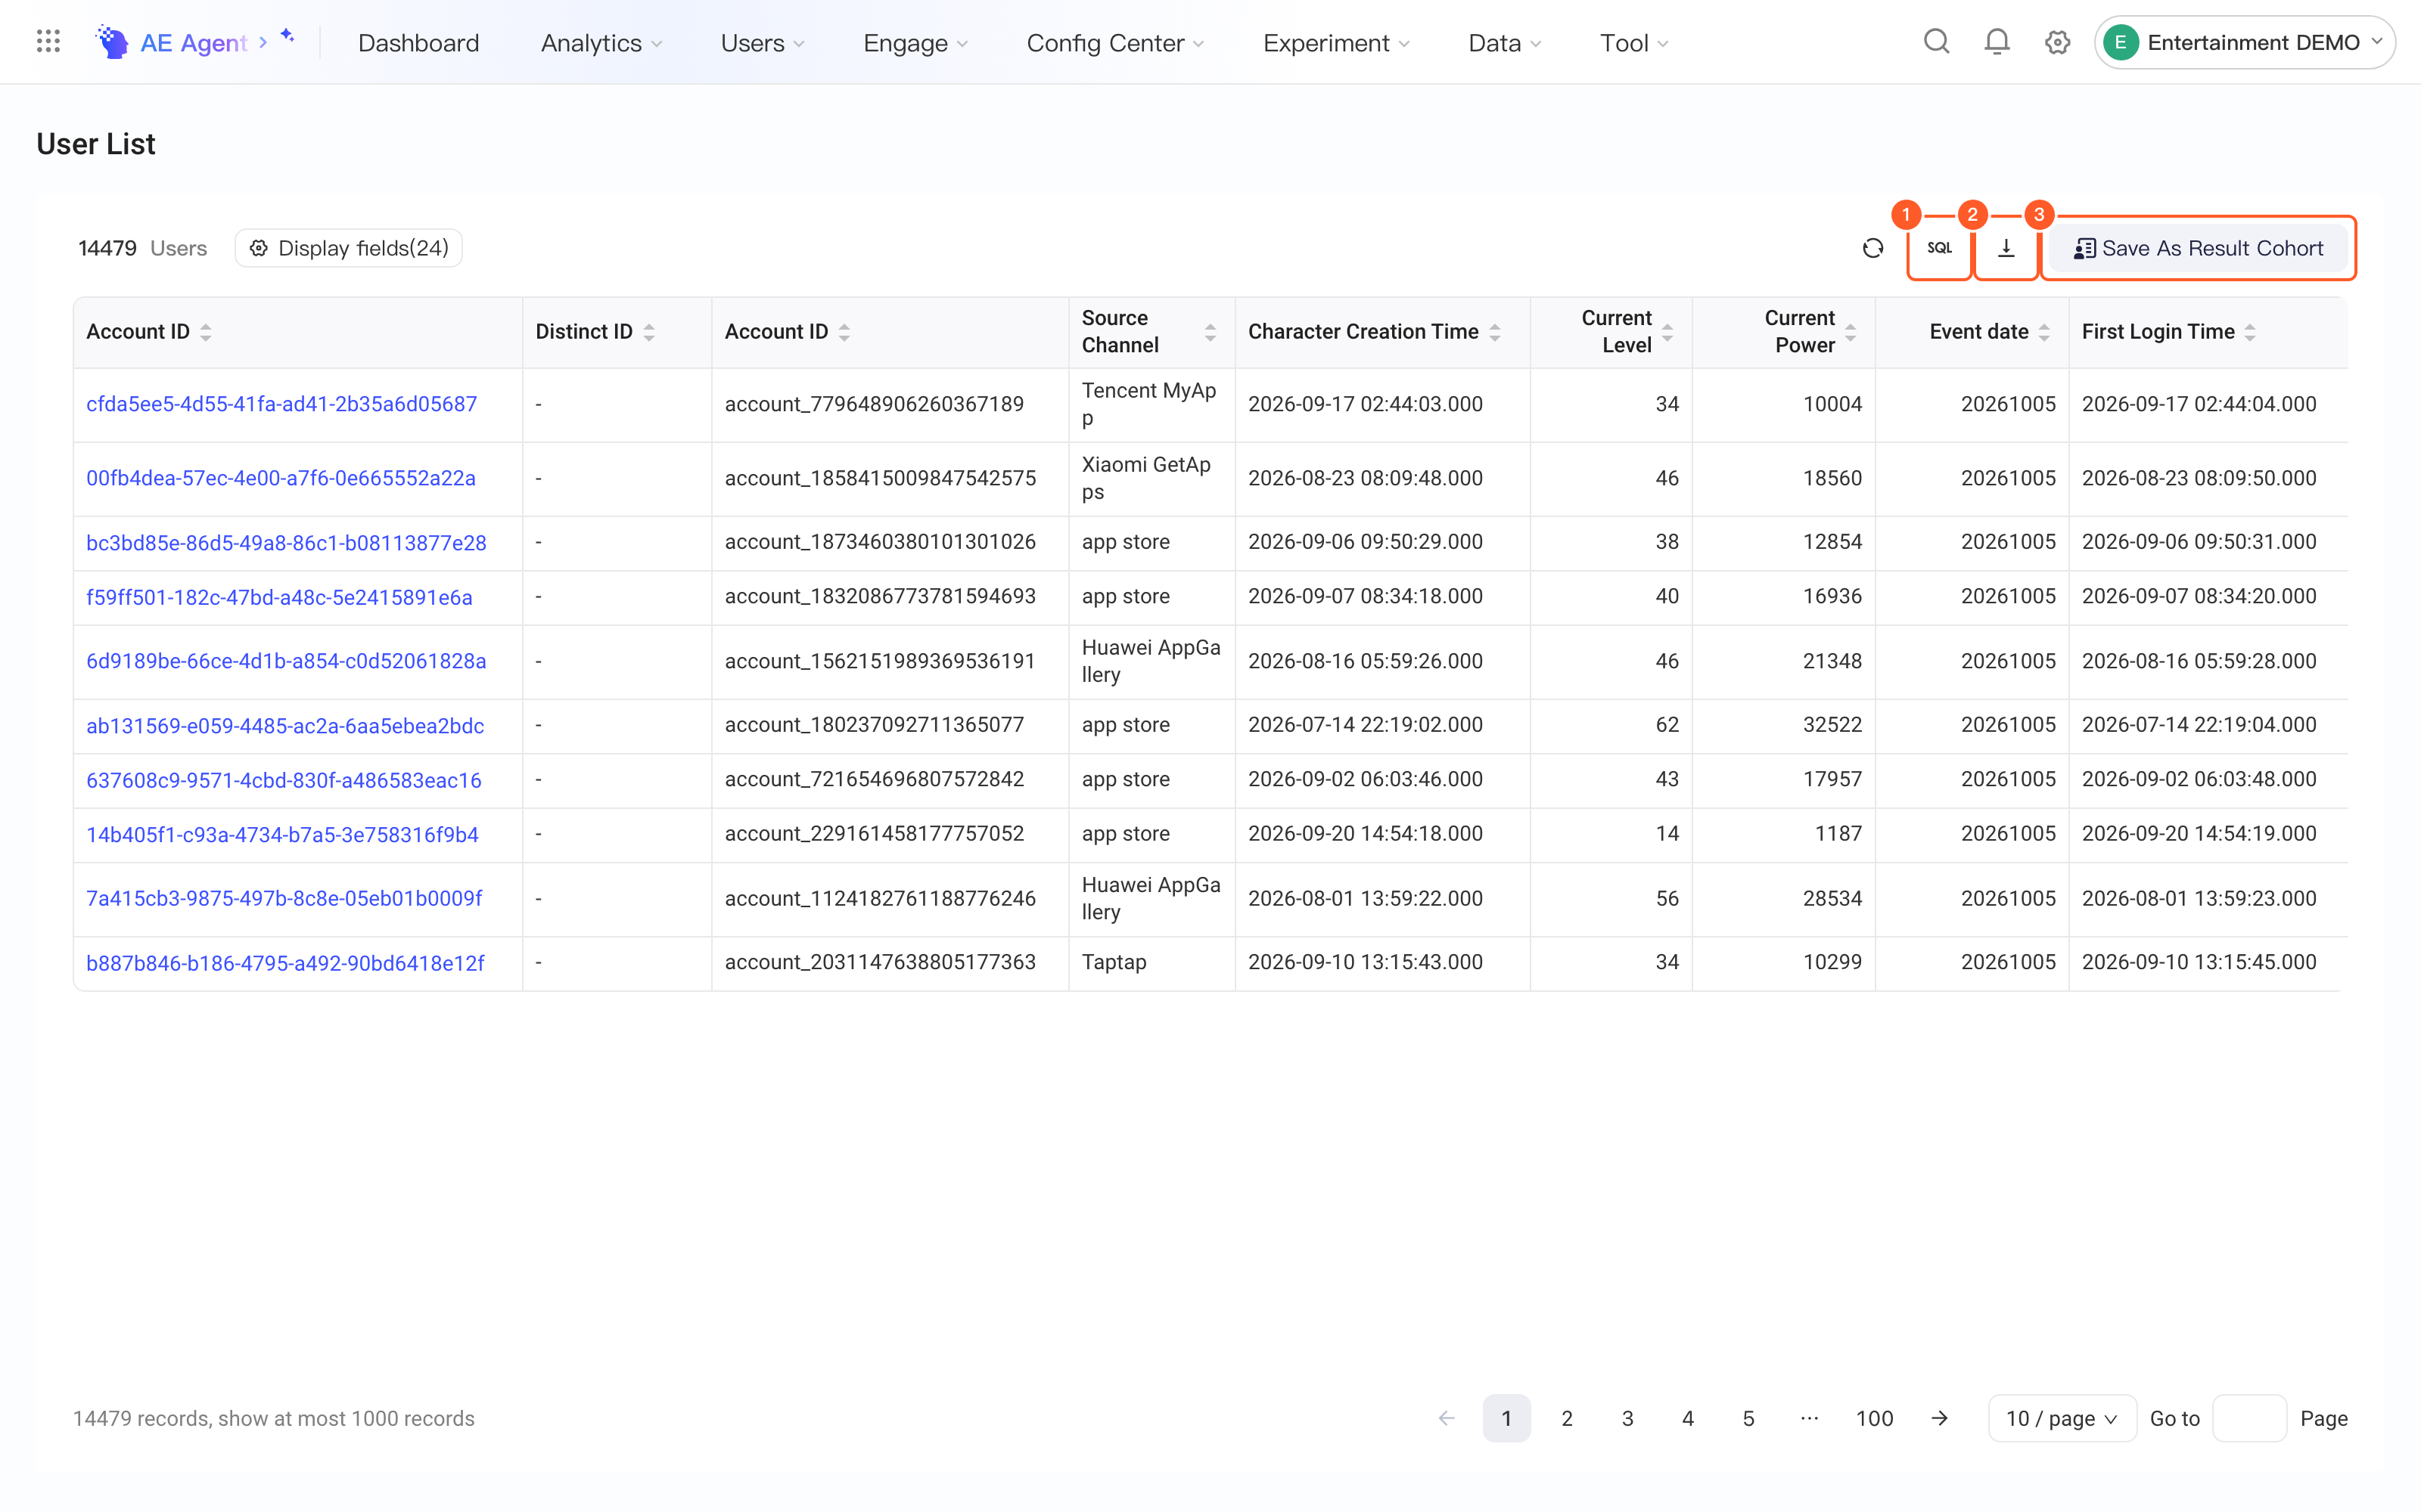
Task: Click the Go to page input
Action: click(2249, 1418)
